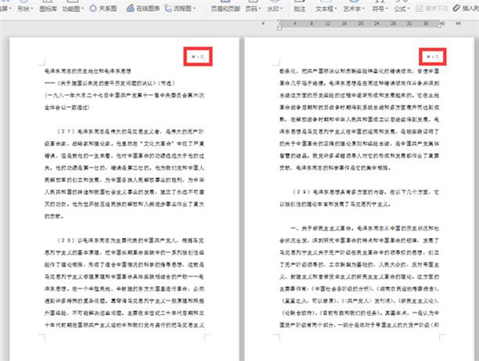Click the 在线图表 online chart icon

pyautogui.click(x=130, y=8)
